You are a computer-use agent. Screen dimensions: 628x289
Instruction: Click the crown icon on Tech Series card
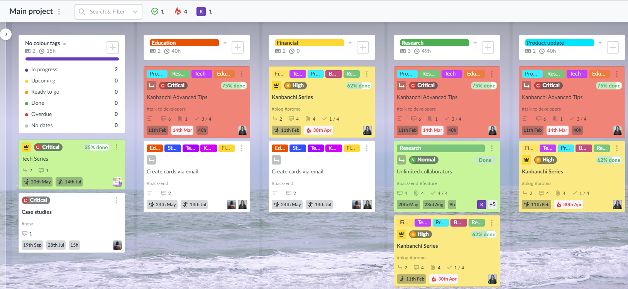26,147
